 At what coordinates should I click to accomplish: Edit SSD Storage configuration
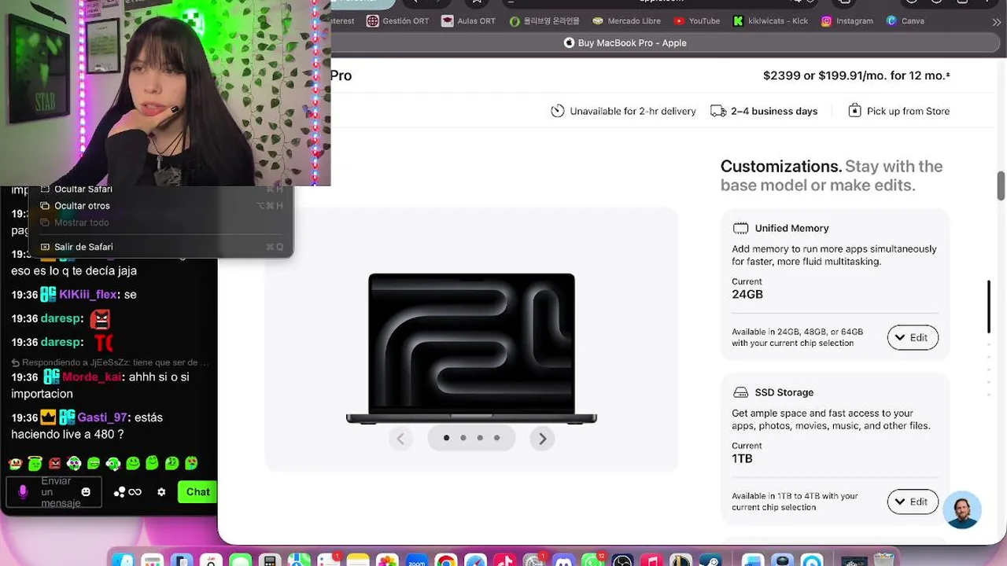click(913, 502)
